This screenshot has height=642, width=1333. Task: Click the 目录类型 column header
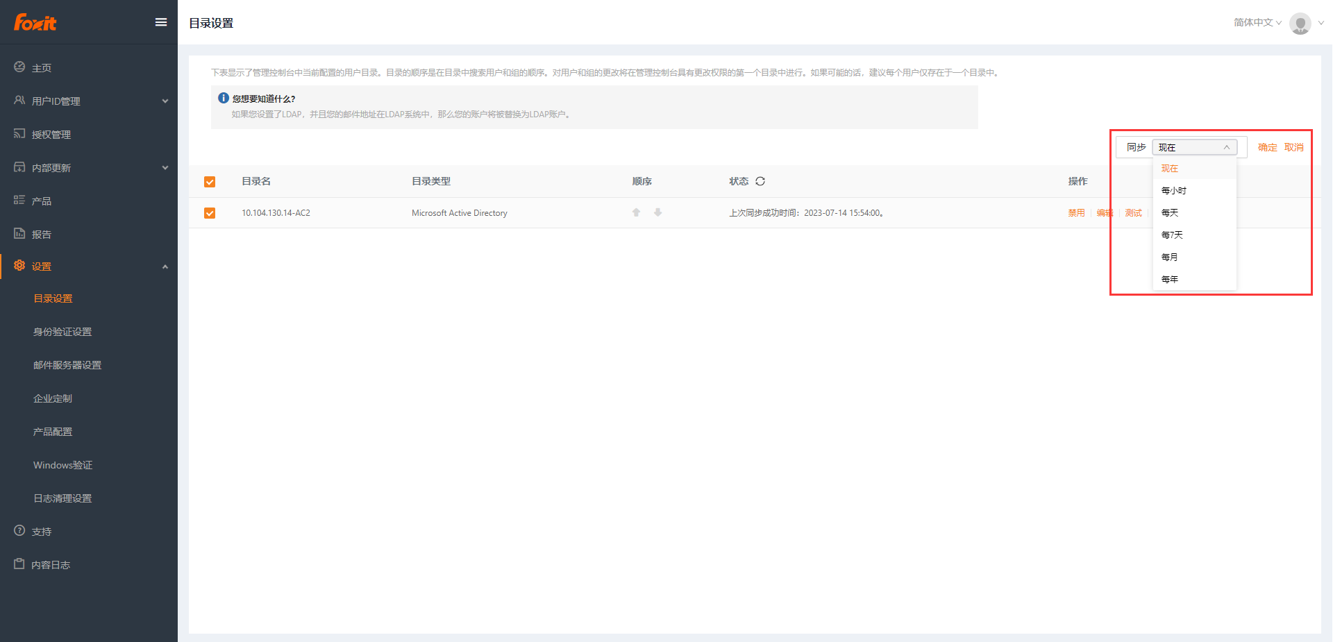point(431,181)
